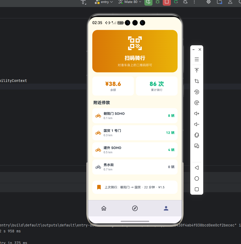Image resolution: width=241 pixels, height=244 pixels.
Task: Open the 86 次 累计骑行 ride count card
Action: tap(157, 86)
